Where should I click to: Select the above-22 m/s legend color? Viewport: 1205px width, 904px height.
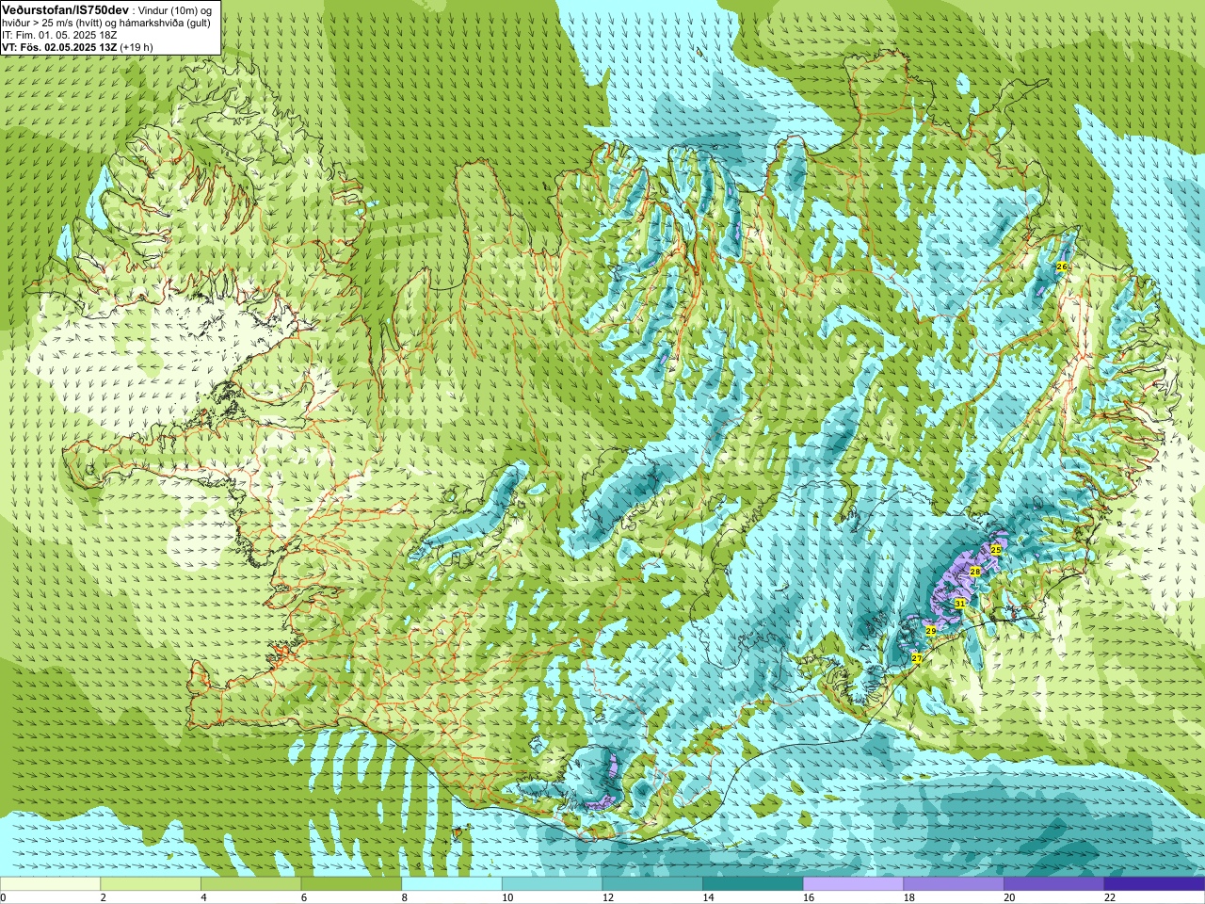click(1154, 884)
